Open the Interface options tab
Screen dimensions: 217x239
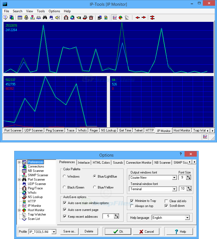[84, 163]
